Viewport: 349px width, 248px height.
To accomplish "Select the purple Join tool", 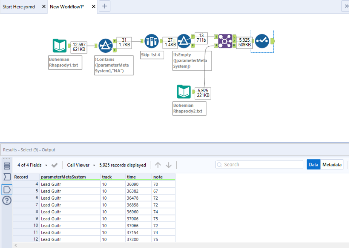I will point(225,41).
